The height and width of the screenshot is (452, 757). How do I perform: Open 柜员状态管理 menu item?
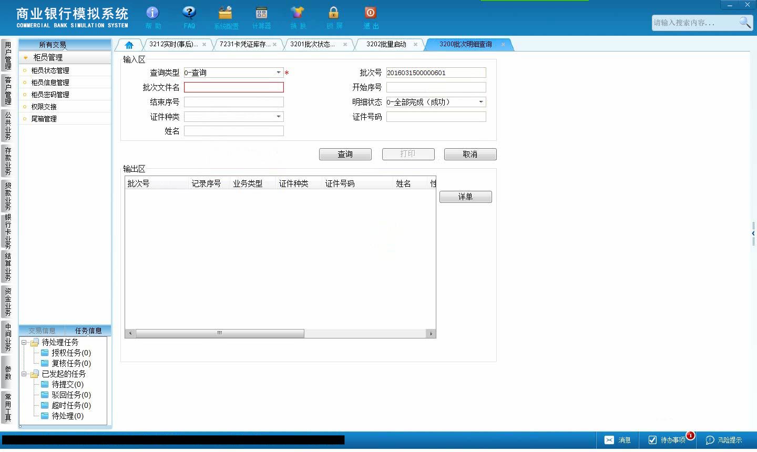click(65, 70)
